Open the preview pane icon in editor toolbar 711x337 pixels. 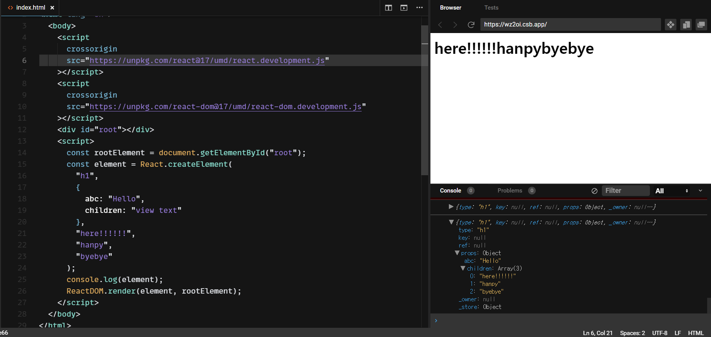(x=404, y=8)
